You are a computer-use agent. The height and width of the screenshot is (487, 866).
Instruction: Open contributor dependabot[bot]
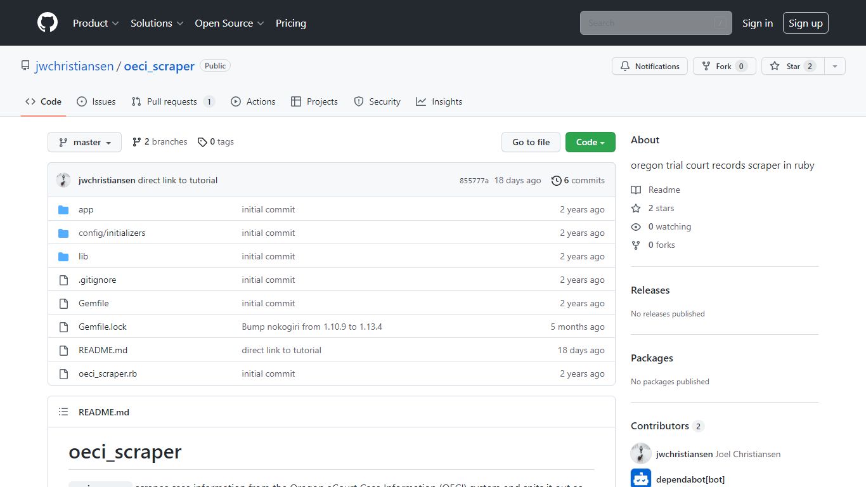click(x=690, y=479)
